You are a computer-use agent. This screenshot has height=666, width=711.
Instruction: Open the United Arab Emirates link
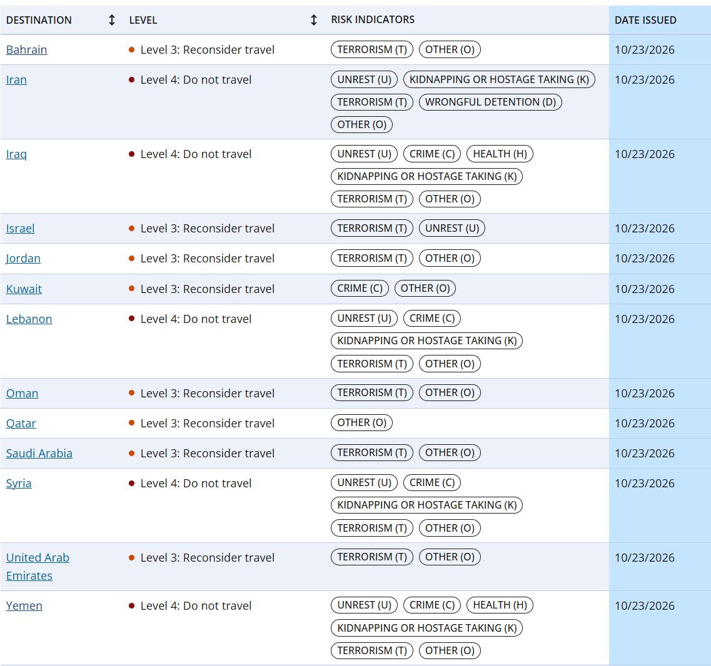click(38, 566)
